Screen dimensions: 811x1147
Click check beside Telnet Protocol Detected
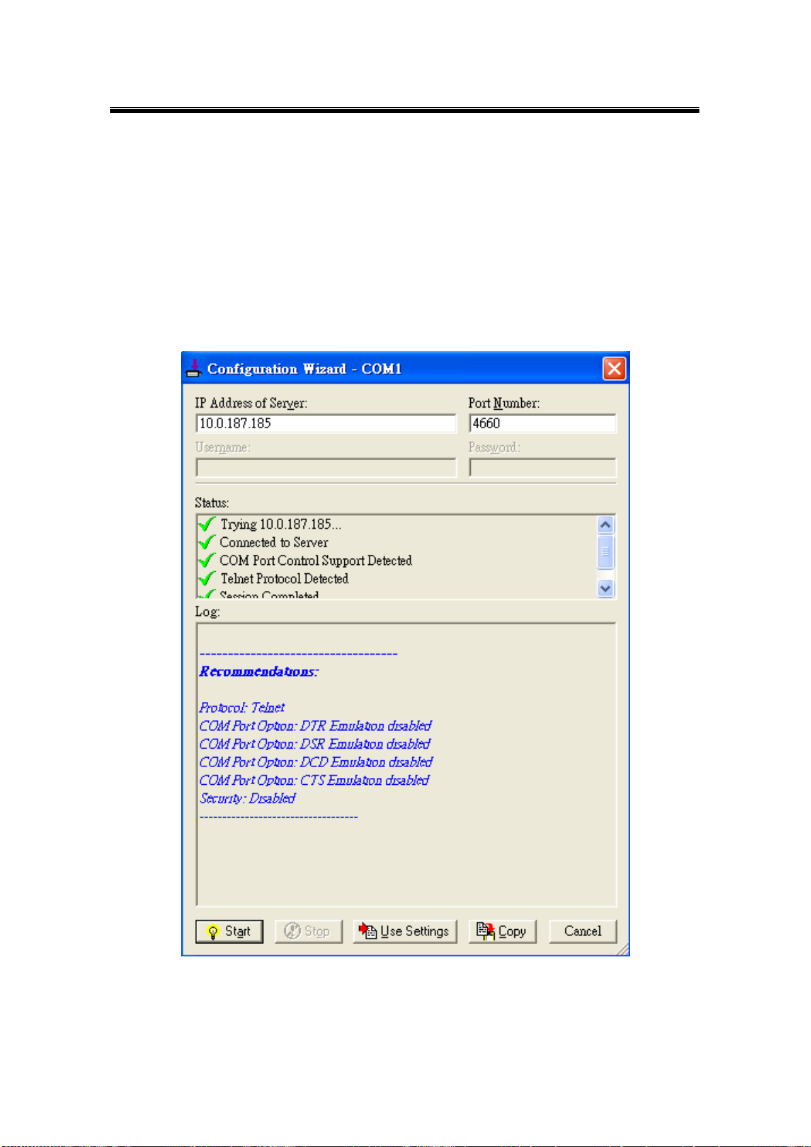pyautogui.click(x=207, y=579)
